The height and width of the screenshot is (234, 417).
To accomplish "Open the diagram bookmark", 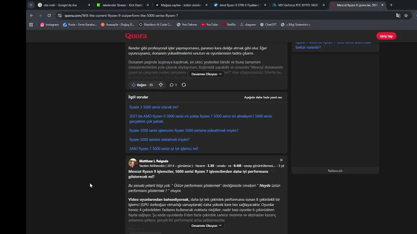I will 248,24.
